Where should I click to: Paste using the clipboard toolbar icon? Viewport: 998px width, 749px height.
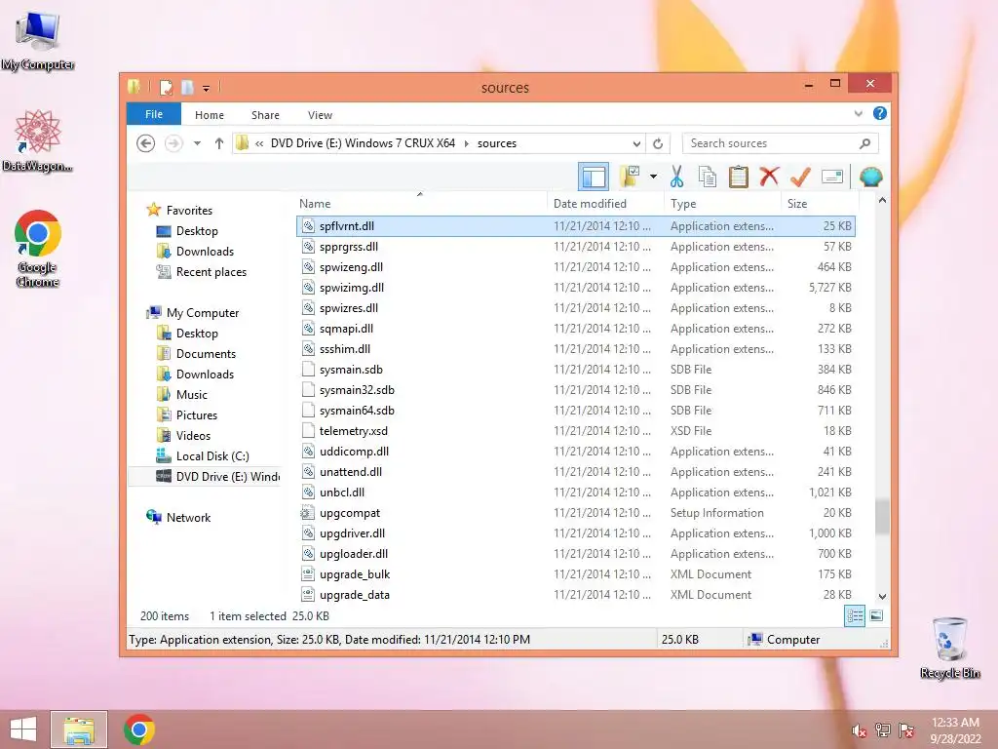(x=739, y=177)
